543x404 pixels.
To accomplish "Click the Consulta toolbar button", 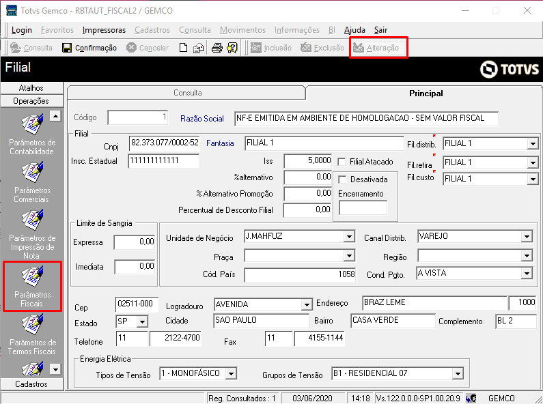I will pos(31,48).
